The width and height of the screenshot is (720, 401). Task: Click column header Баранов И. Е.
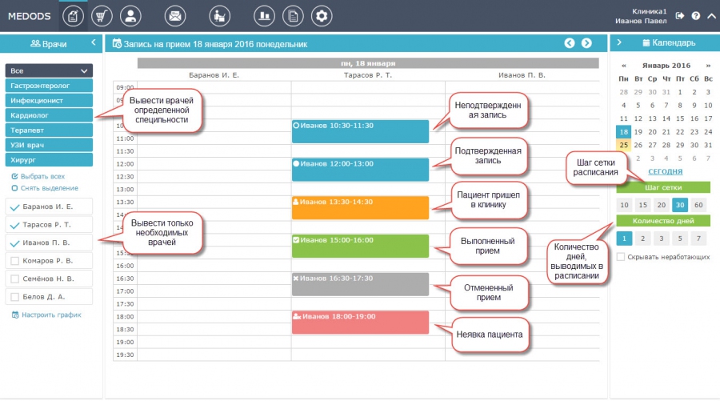coord(214,75)
